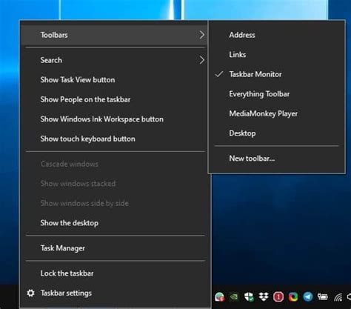Click the round avatar tray icon with red badge
Screen dimensions: 351x309
(219, 296)
